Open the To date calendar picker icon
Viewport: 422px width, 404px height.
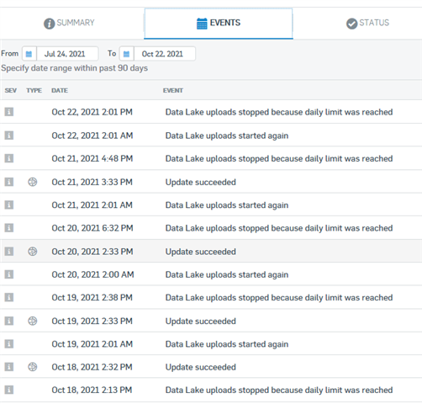point(127,54)
